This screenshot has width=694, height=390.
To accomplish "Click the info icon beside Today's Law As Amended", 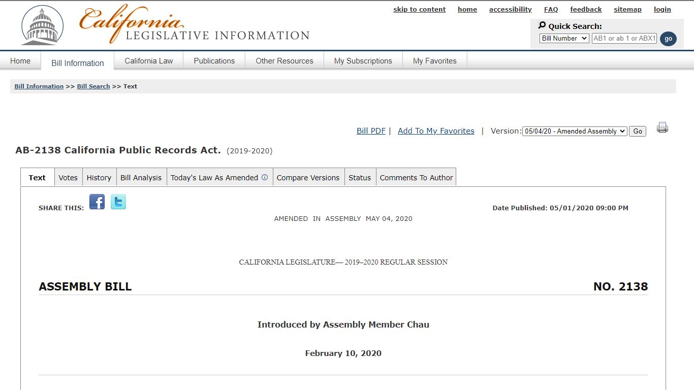I will (x=265, y=177).
